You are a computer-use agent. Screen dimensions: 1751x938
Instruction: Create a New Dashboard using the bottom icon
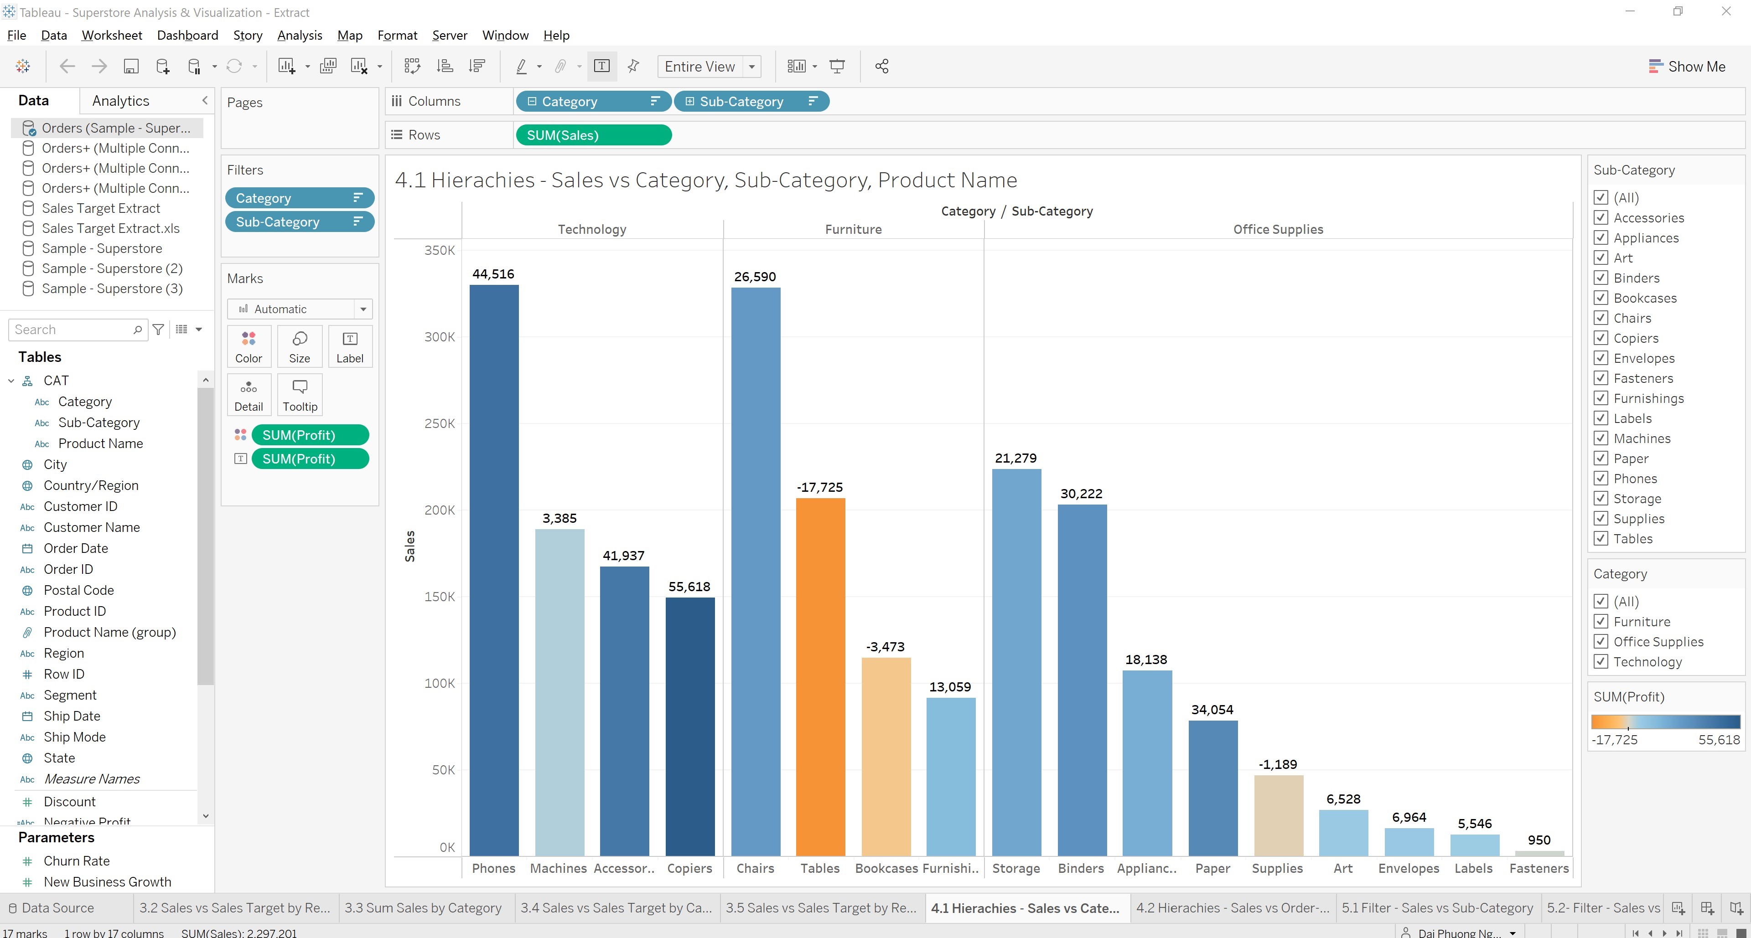coord(1708,908)
